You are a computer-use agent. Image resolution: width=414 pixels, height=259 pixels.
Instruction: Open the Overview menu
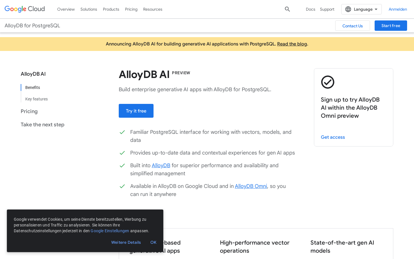tap(66, 9)
